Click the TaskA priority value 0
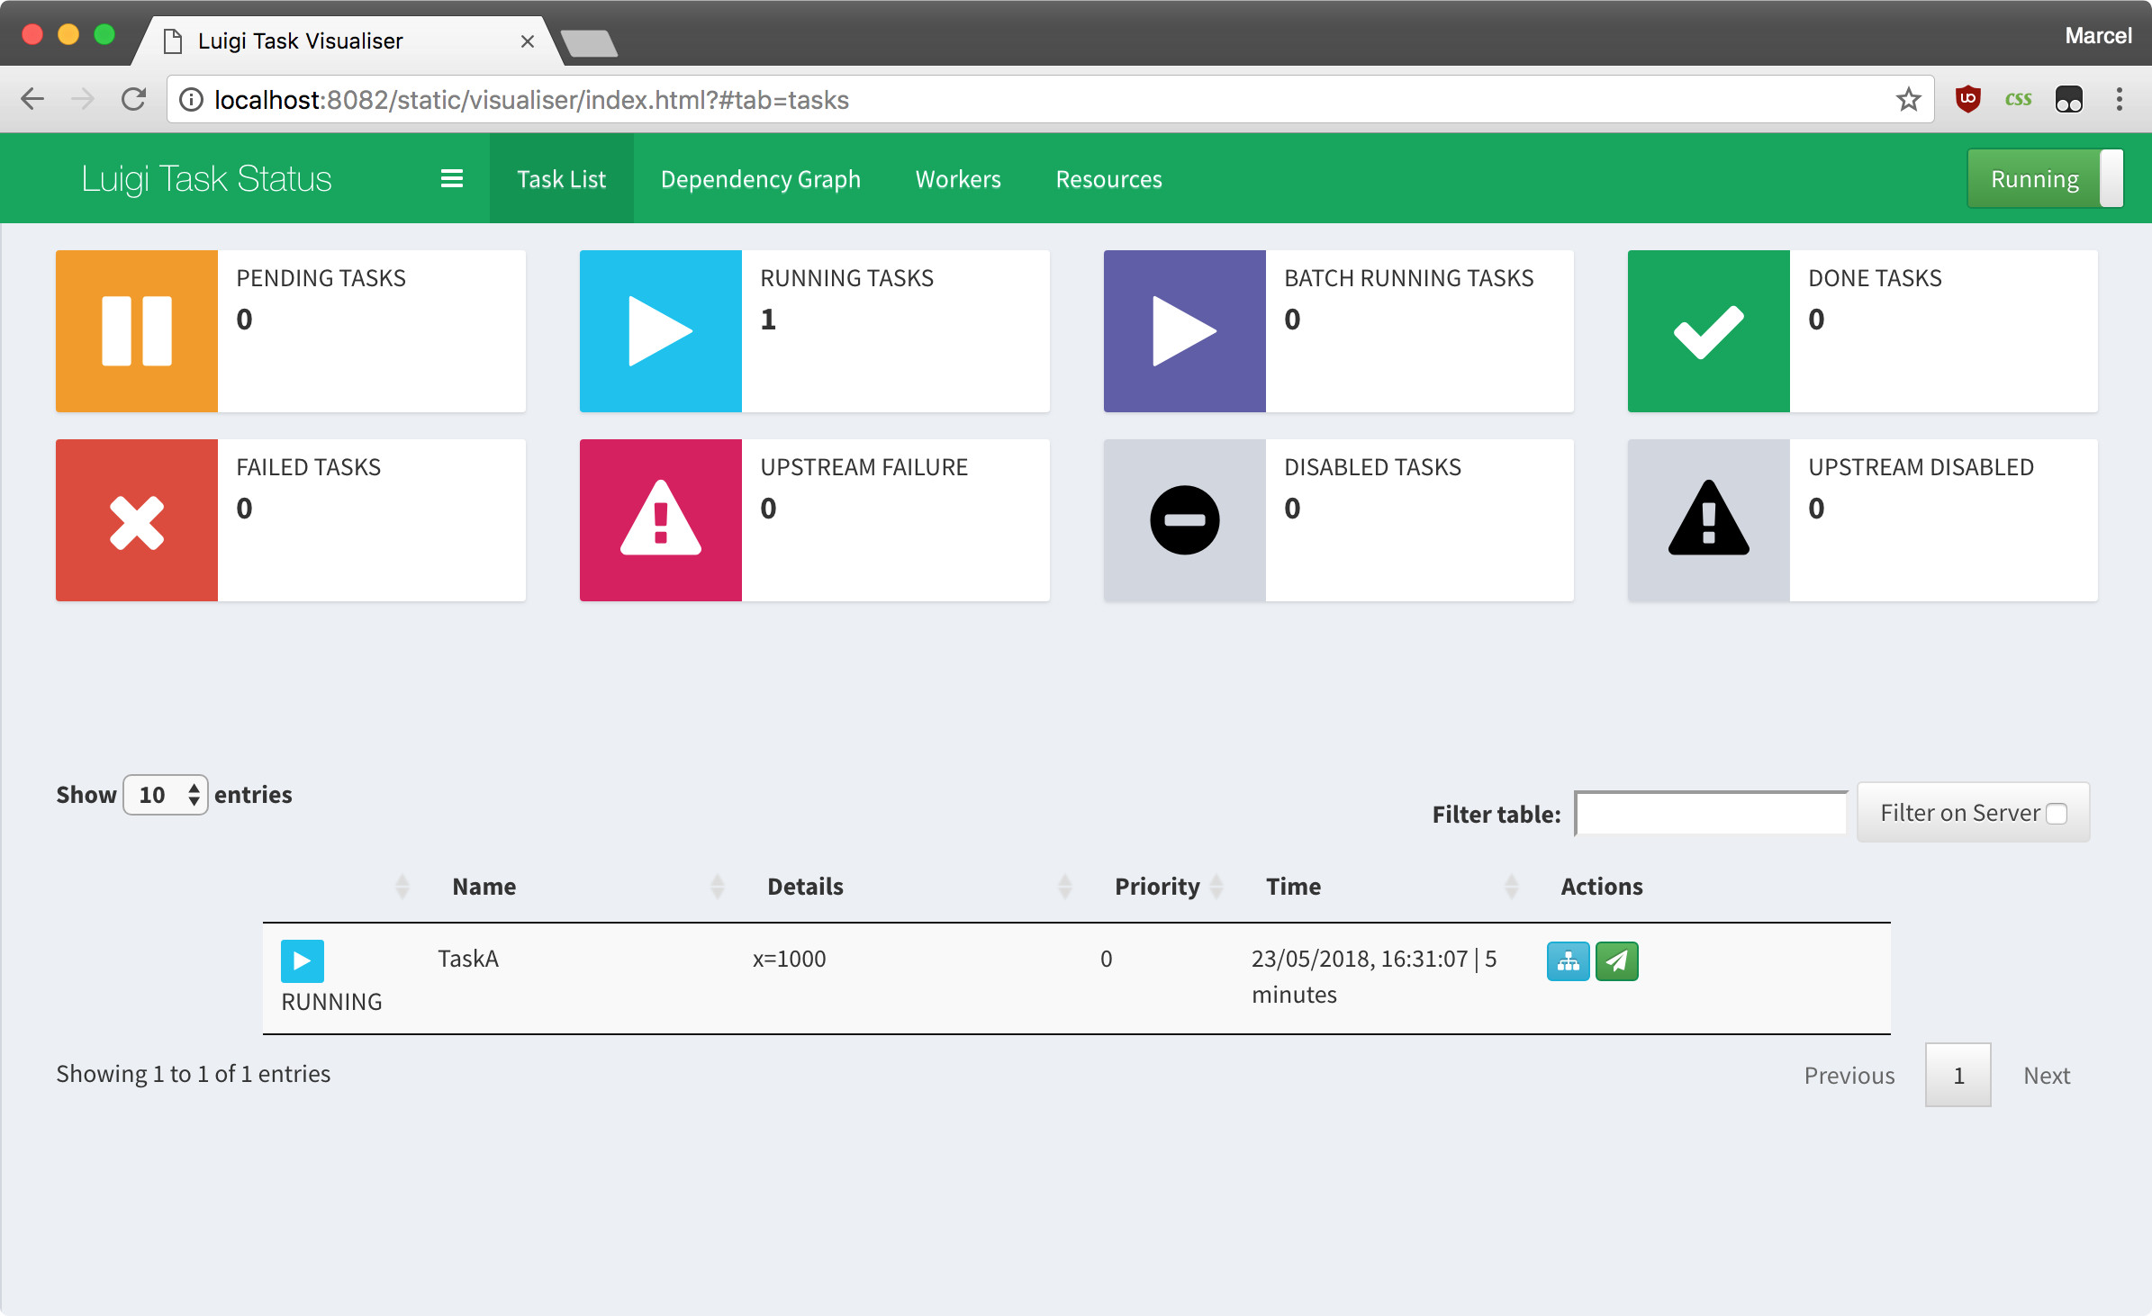 point(1107,959)
